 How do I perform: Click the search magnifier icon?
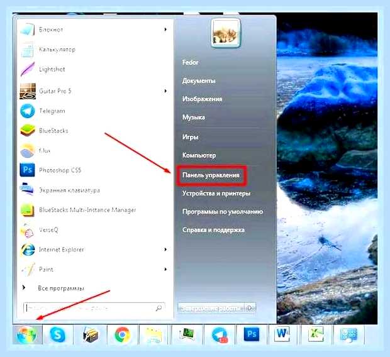click(159, 308)
